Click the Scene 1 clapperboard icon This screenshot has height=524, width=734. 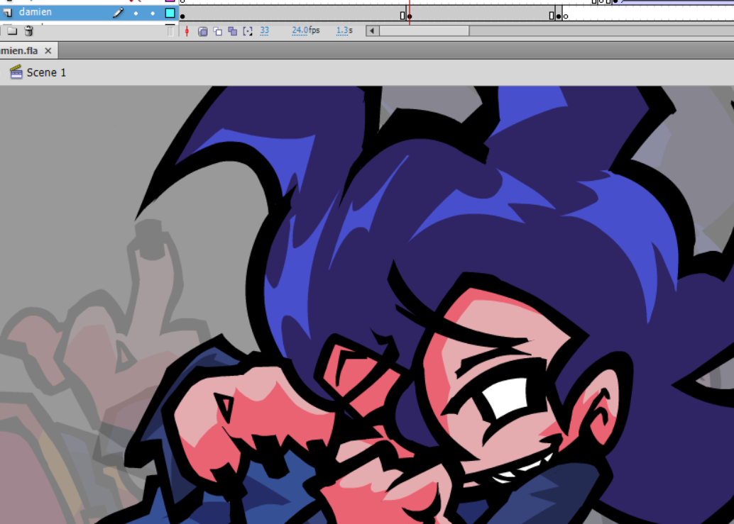[16, 72]
